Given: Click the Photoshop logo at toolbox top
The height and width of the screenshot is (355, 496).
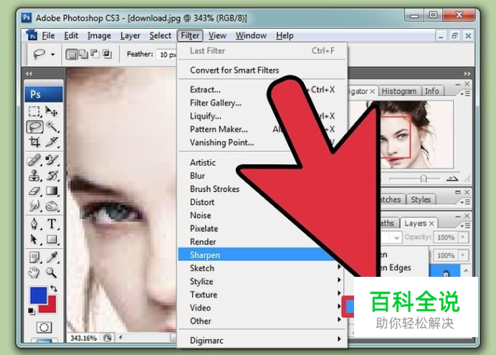Looking at the screenshot, I should pos(44,94).
